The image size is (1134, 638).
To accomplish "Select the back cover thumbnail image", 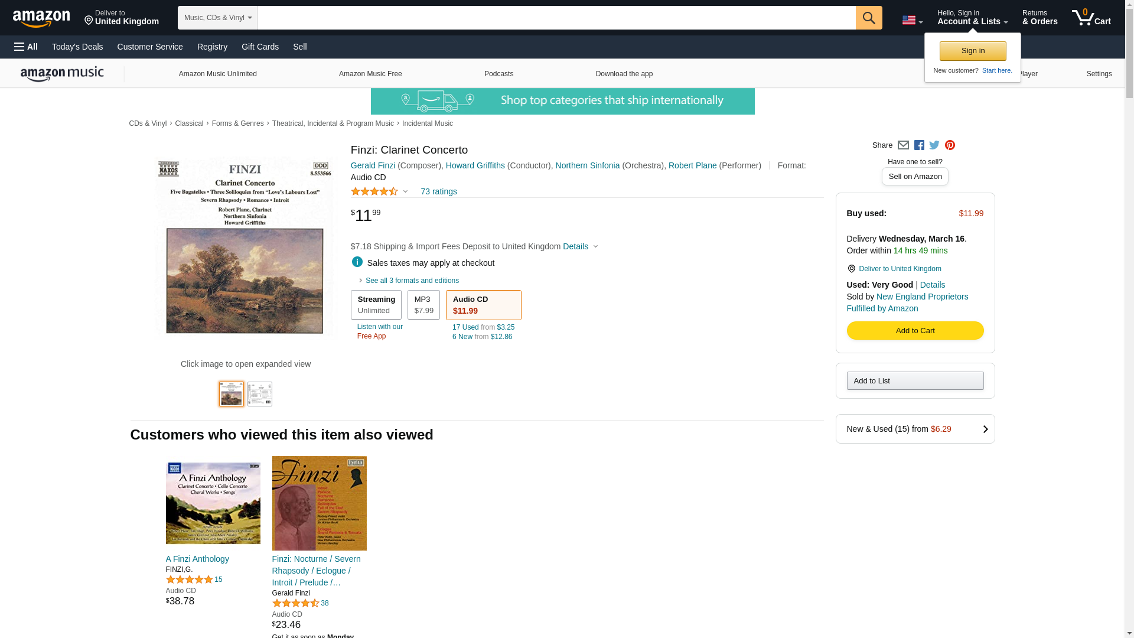I will 260,394.
